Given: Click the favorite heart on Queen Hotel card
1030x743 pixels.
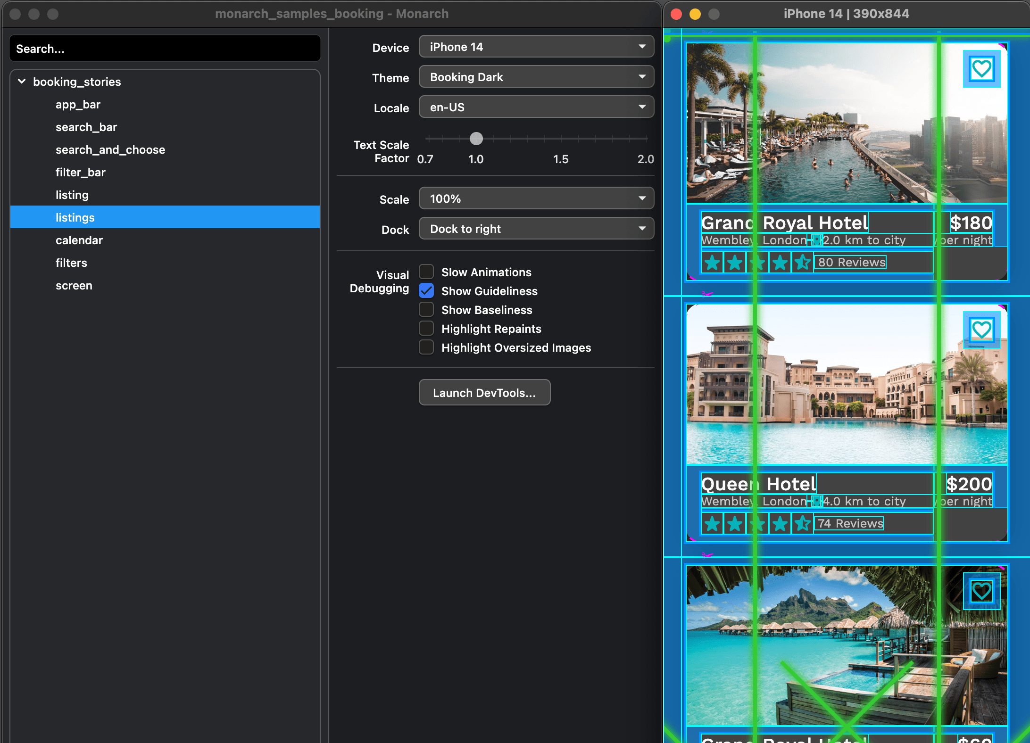Looking at the screenshot, I should coord(981,330).
